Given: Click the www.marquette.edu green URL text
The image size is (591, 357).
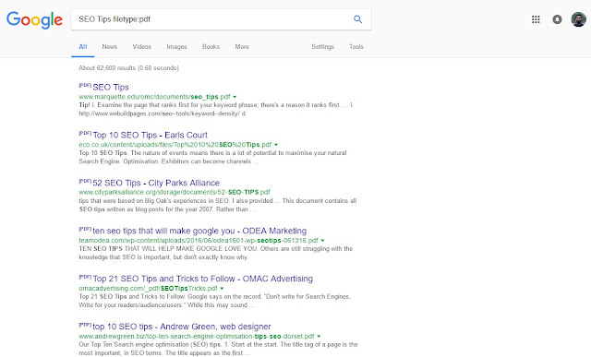Looking at the screenshot, I should (x=154, y=97).
